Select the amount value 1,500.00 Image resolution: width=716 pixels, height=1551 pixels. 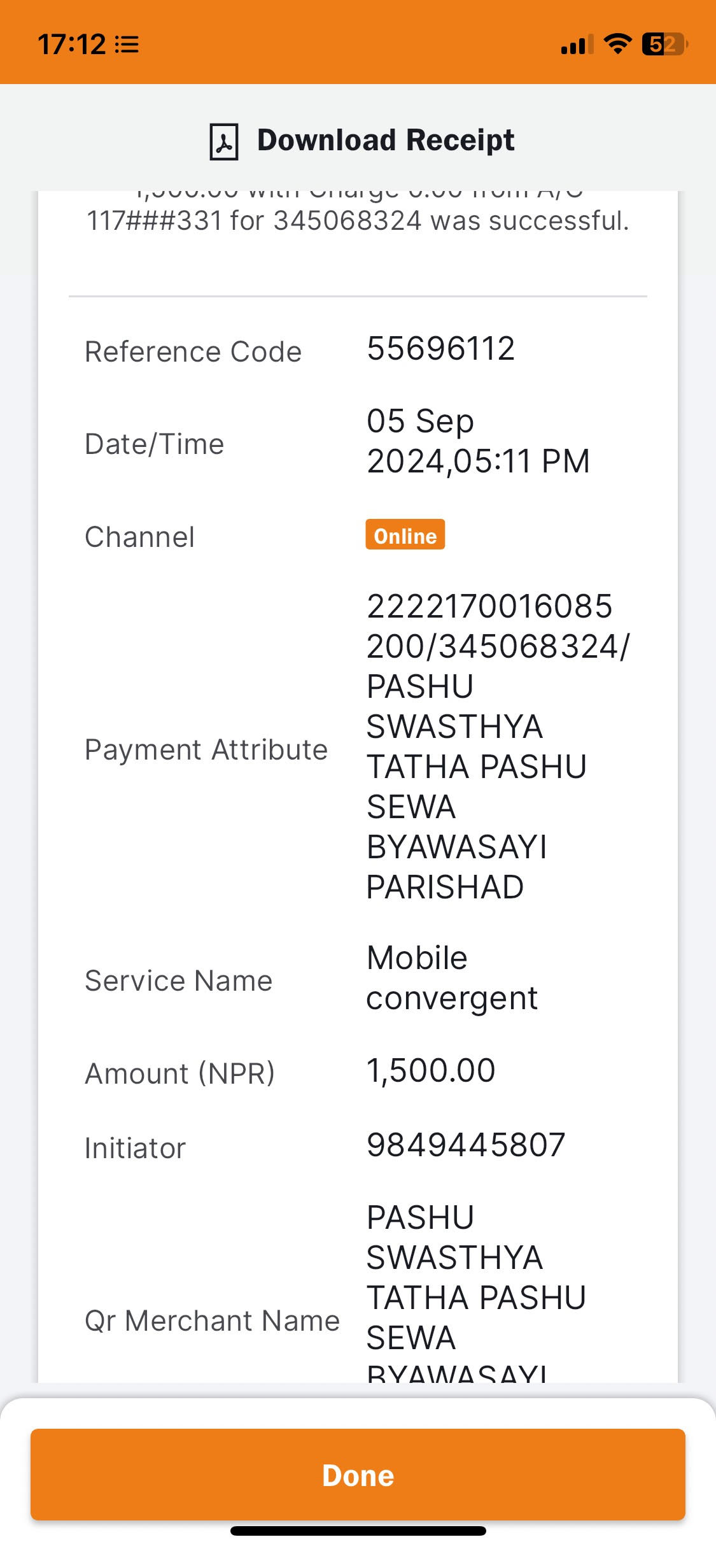tap(431, 1071)
